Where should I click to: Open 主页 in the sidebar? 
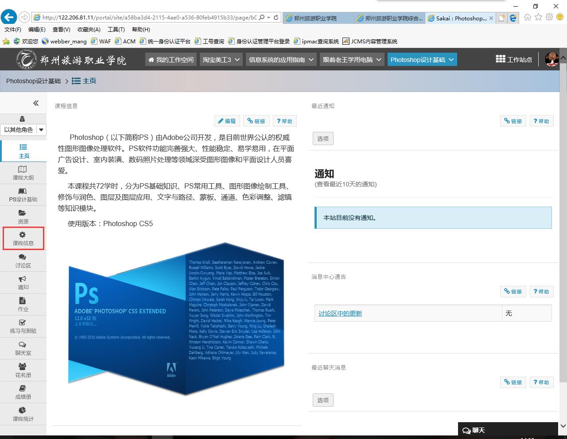23,151
